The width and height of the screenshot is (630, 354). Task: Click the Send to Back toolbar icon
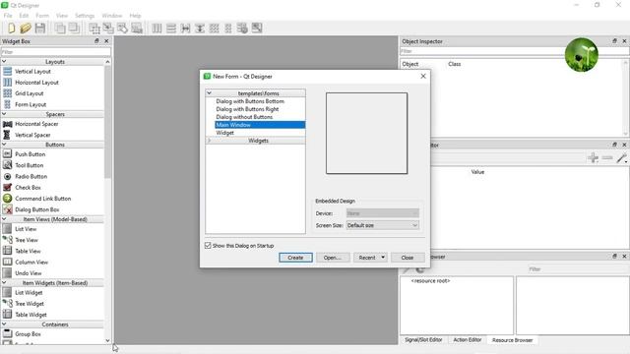coord(60,29)
